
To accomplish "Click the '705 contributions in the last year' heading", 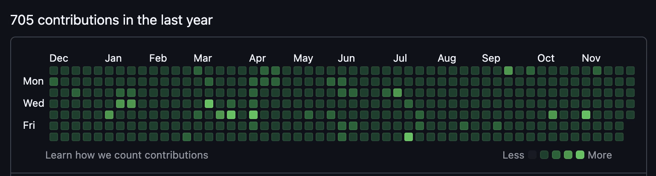I will pyautogui.click(x=111, y=20).
